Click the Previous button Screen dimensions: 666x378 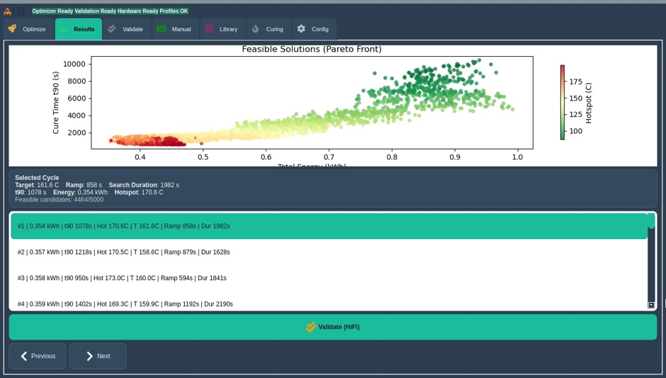(38, 356)
